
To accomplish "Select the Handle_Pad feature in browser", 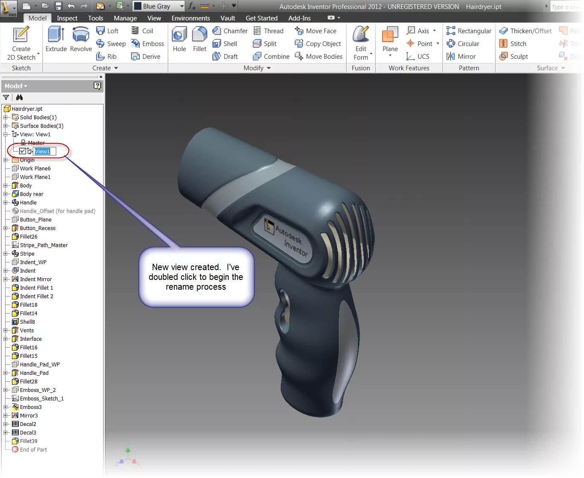I will [x=34, y=373].
